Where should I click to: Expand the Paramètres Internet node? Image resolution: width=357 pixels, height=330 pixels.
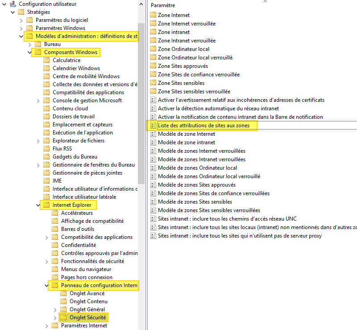[46, 326]
